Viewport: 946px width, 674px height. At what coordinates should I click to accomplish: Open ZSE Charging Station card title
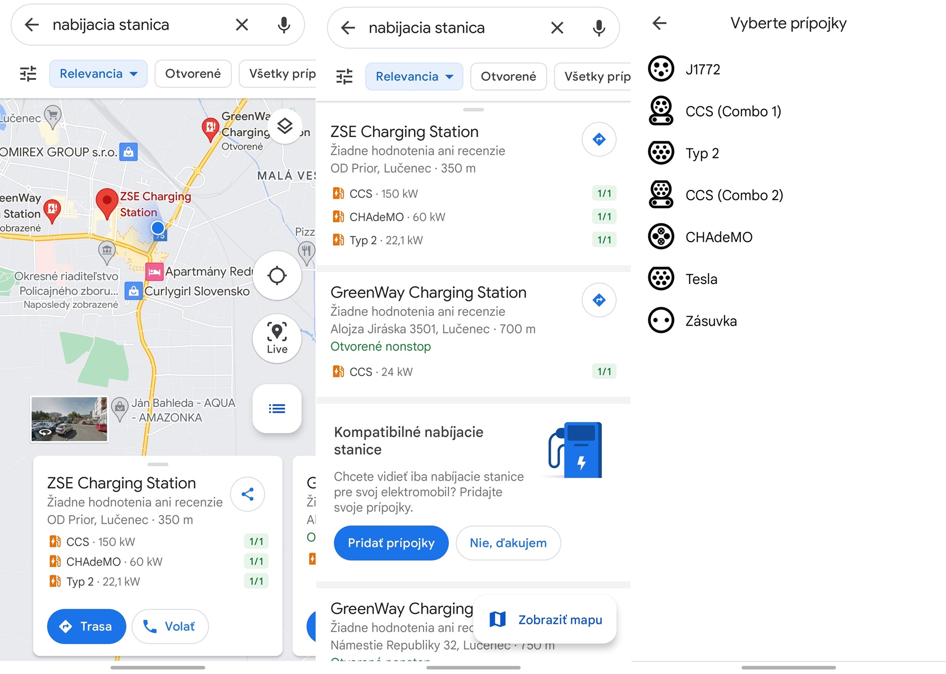(122, 483)
